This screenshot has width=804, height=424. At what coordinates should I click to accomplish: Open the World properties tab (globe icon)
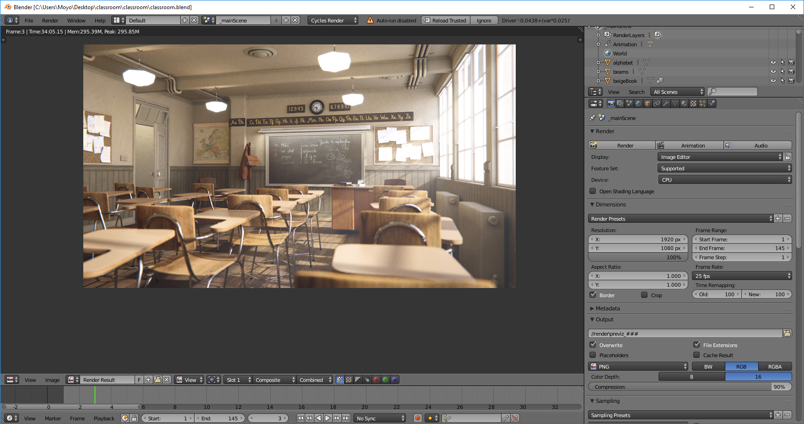pyautogui.click(x=638, y=103)
